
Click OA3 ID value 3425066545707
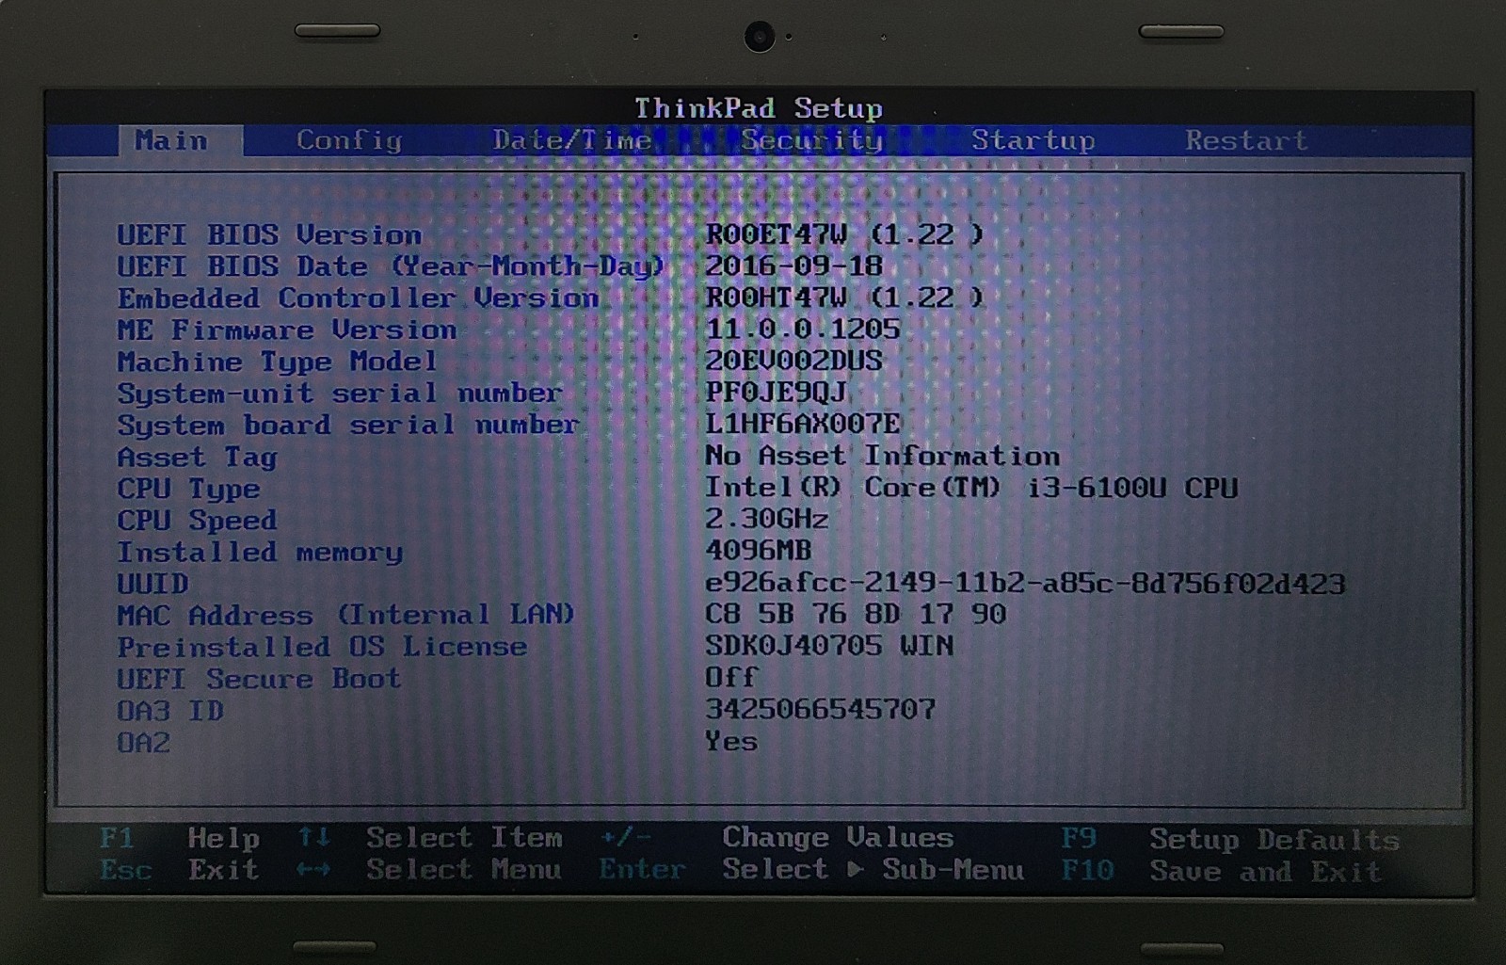[821, 709]
